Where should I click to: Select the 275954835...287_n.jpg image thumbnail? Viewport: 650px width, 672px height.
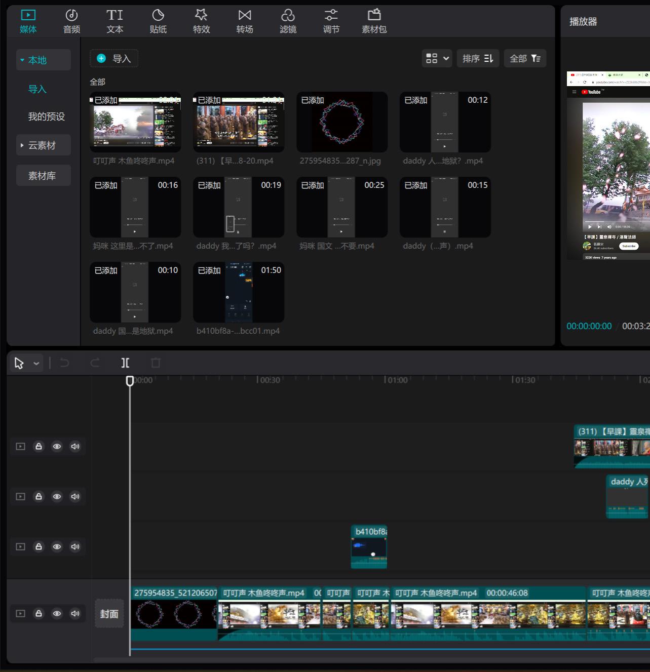coord(342,122)
